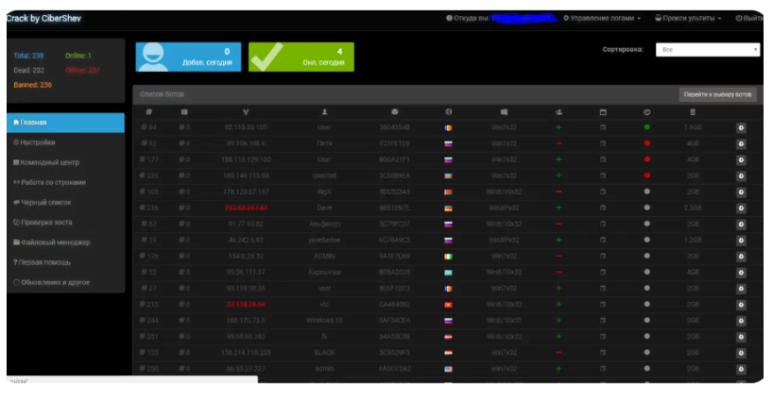This screenshot has width=773, height=397.
Task: Open the gear menu for row #250
Action: click(741, 369)
